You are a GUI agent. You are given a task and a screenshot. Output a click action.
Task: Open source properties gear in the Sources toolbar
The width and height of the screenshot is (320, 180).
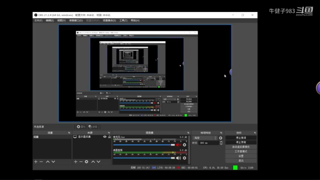tap(86, 162)
